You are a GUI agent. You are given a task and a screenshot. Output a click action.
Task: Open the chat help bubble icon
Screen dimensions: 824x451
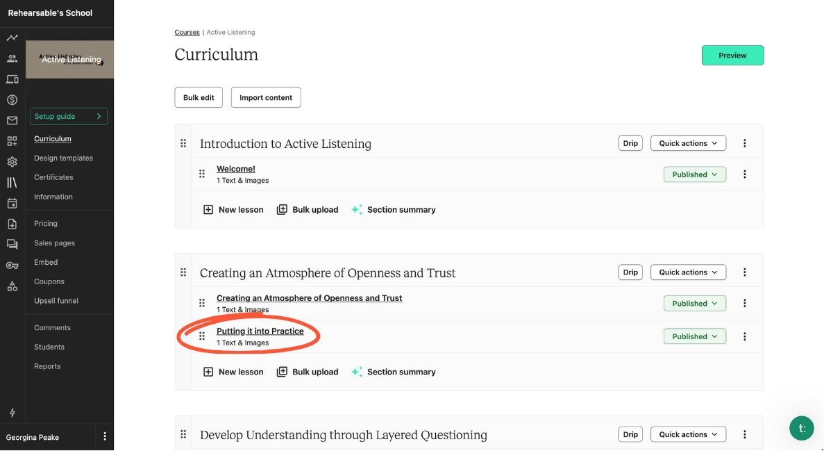click(801, 428)
